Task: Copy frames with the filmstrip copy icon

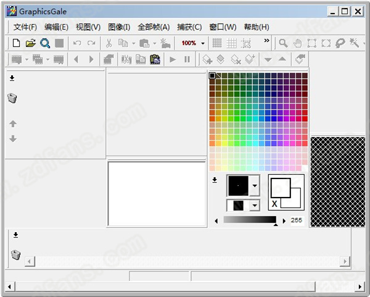Action: pyautogui.click(x=141, y=59)
